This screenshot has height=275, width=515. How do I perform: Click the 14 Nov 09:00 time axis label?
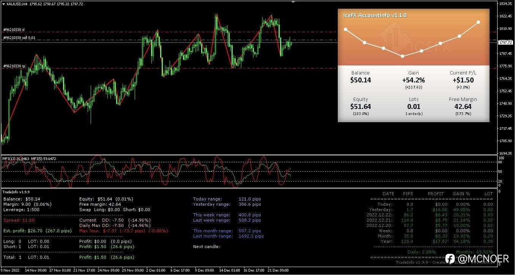(35, 270)
